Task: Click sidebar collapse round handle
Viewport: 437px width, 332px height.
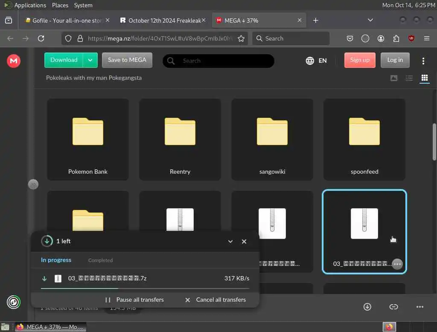Action: [x=33, y=184]
